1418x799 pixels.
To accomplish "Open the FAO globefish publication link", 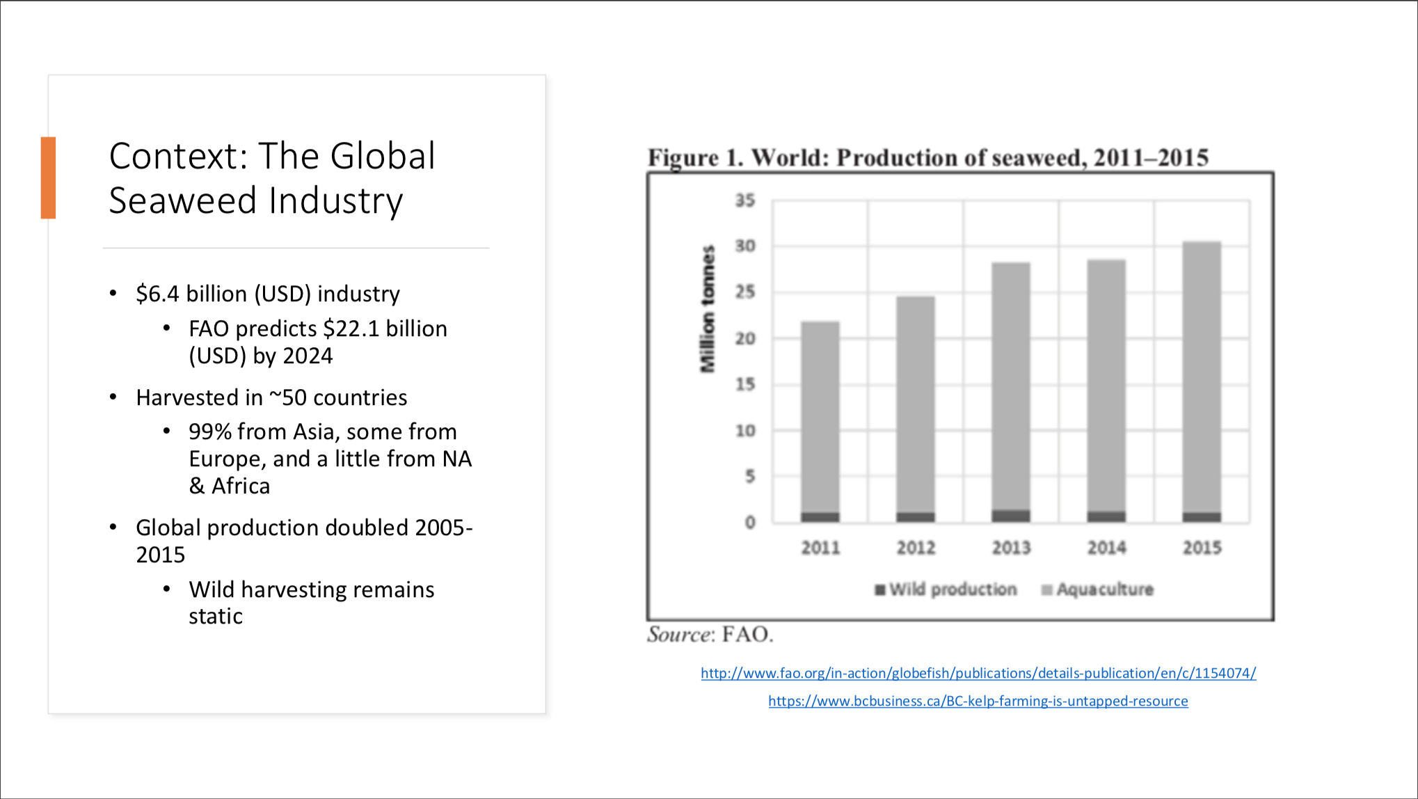I will (978, 673).
